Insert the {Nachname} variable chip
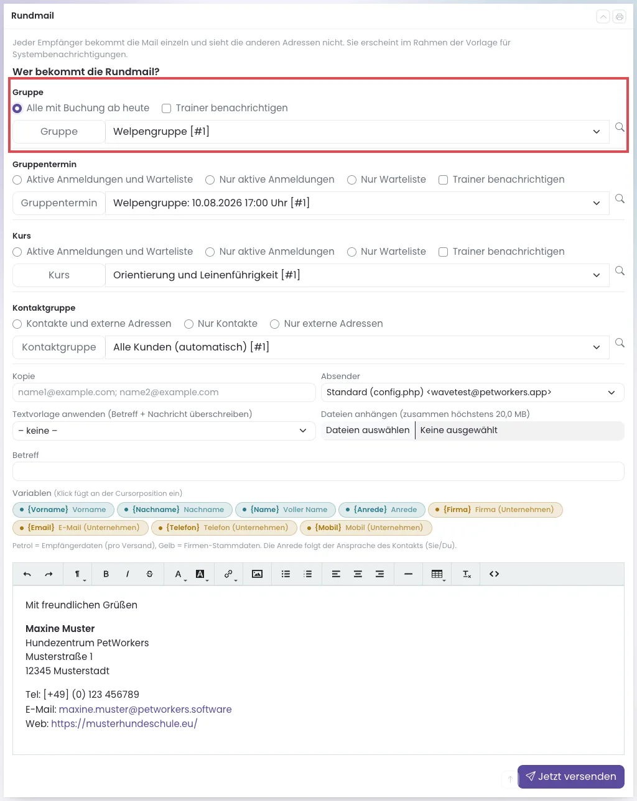Viewport: 637px width, 801px height. [x=175, y=510]
